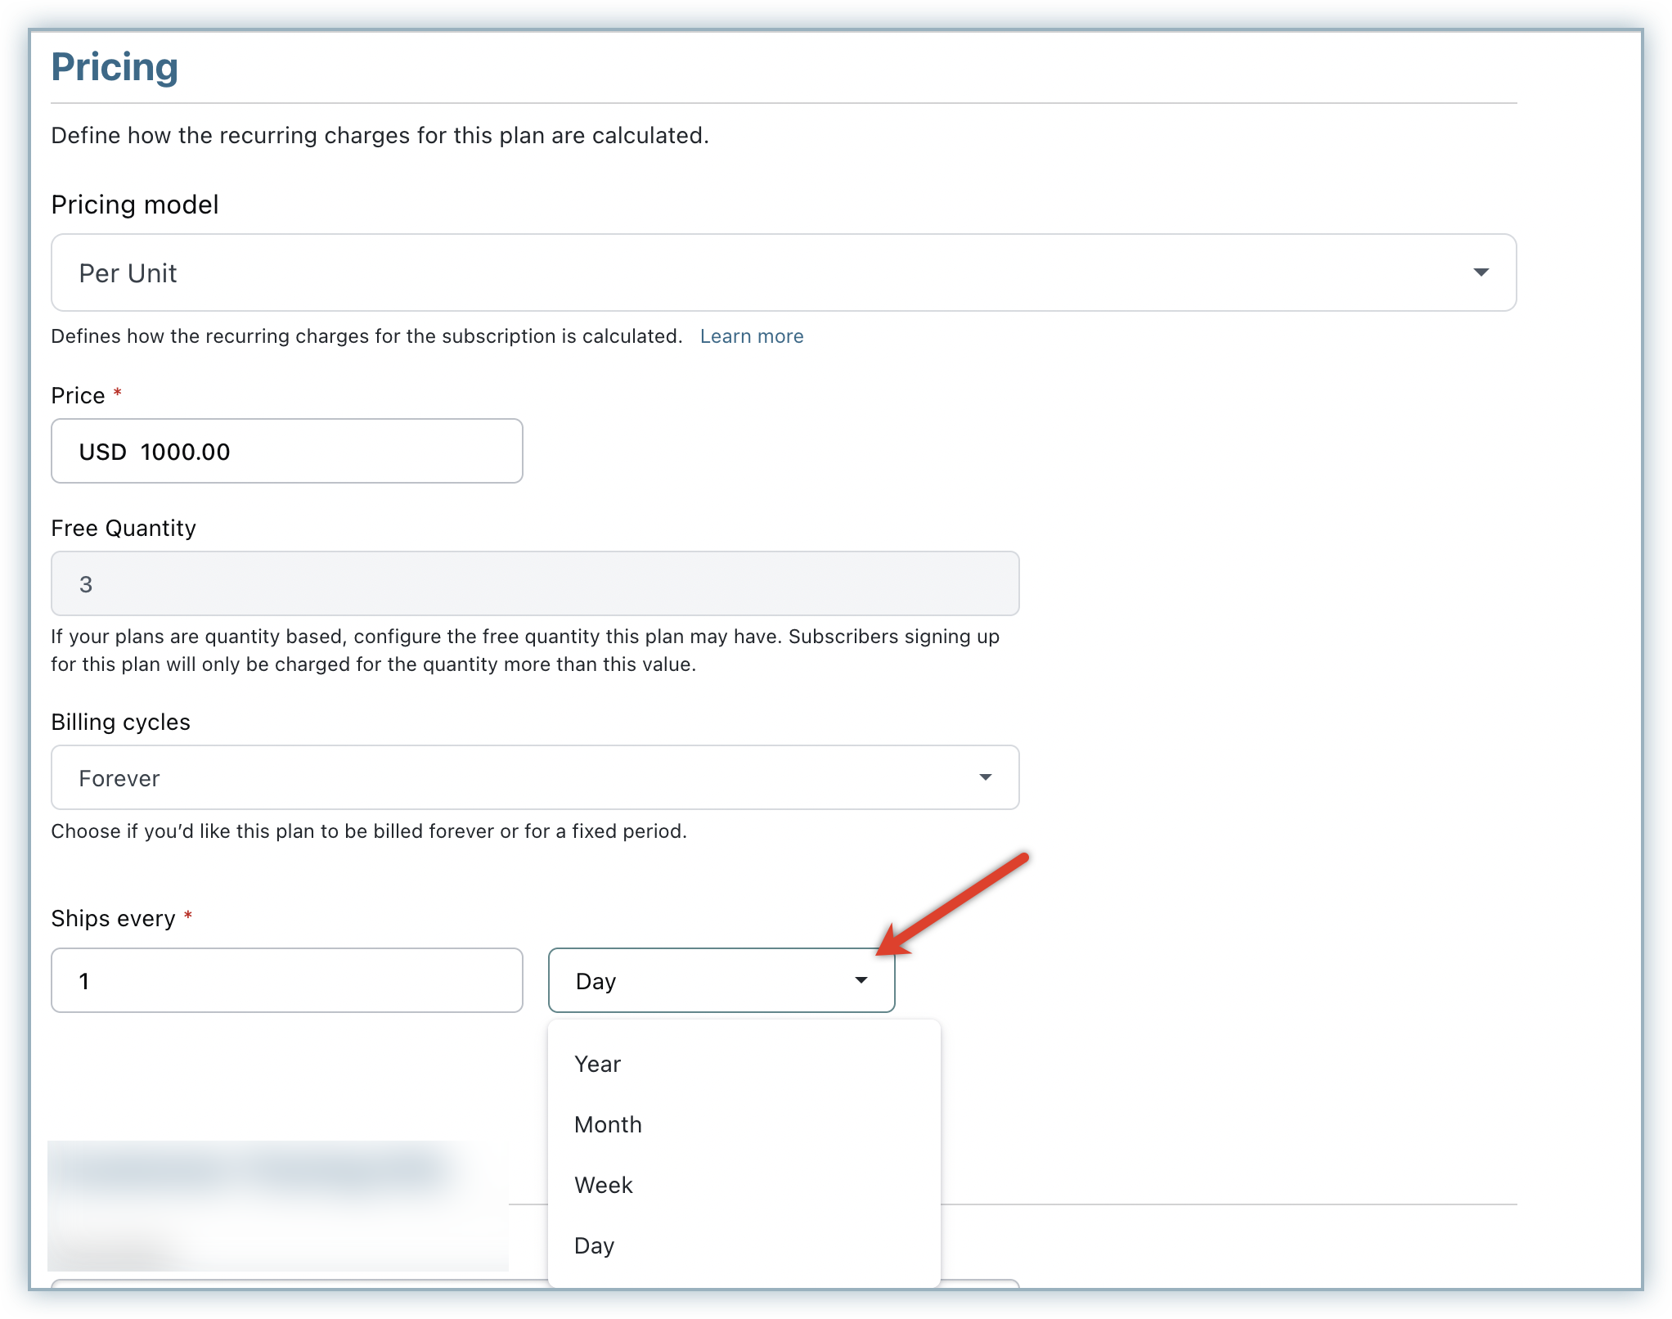Select Year from the period list
Image resolution: width=1672 pixels, height=1319 pixels.
tap(598, 1064)
